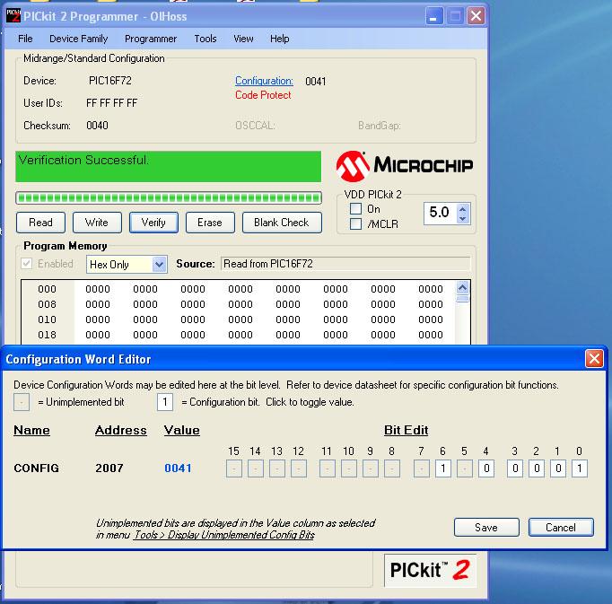Click memory address 018 row label
The image size is (612, 604).
[48, 335]
